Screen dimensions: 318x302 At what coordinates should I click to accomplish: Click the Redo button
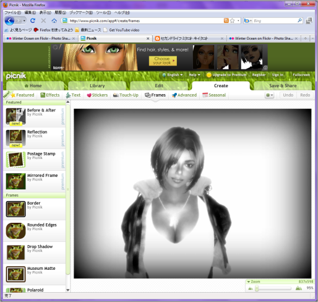coord(305,95)
